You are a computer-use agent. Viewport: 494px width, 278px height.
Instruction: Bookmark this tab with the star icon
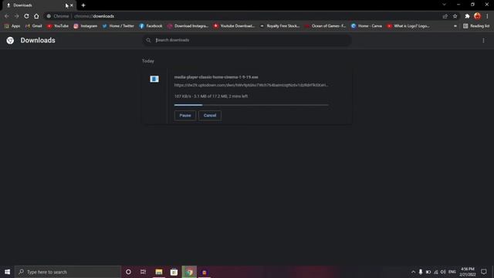[x=455, y=16]
